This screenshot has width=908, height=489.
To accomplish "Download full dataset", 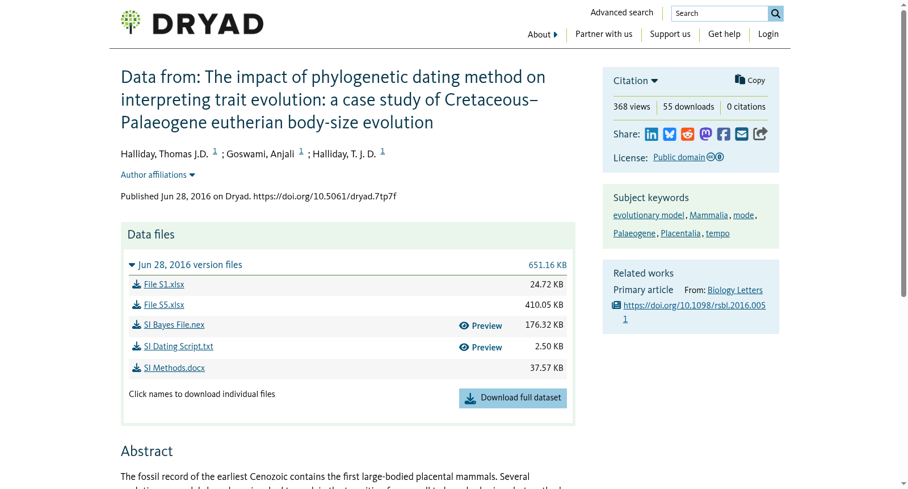I will [x=513, y=398].
